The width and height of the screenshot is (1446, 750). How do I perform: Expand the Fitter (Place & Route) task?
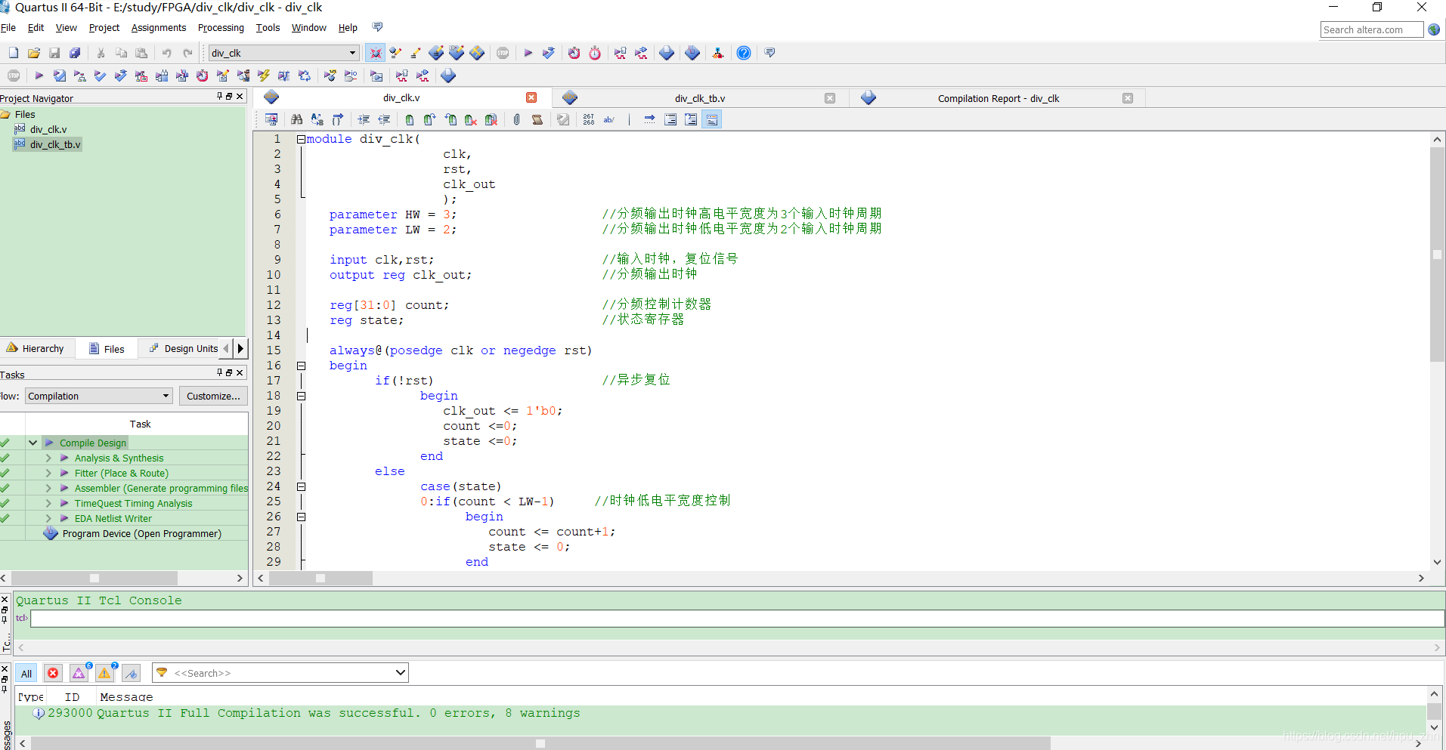[48, 473]
